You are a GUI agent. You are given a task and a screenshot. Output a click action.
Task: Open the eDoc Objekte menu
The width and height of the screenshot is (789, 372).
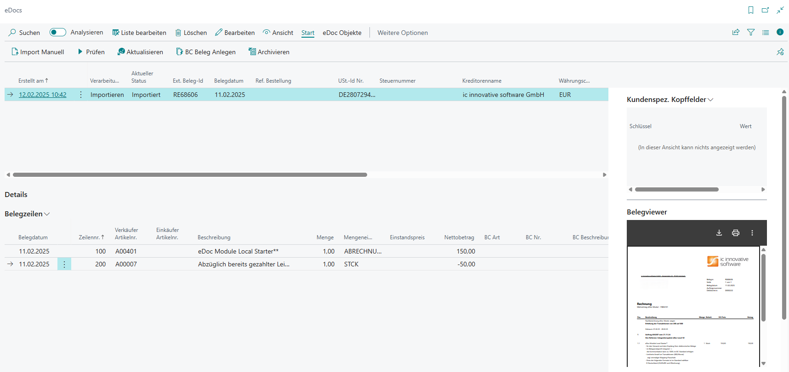point(342,33)
